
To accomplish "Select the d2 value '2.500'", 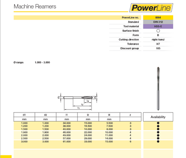I will pos(45,138).
